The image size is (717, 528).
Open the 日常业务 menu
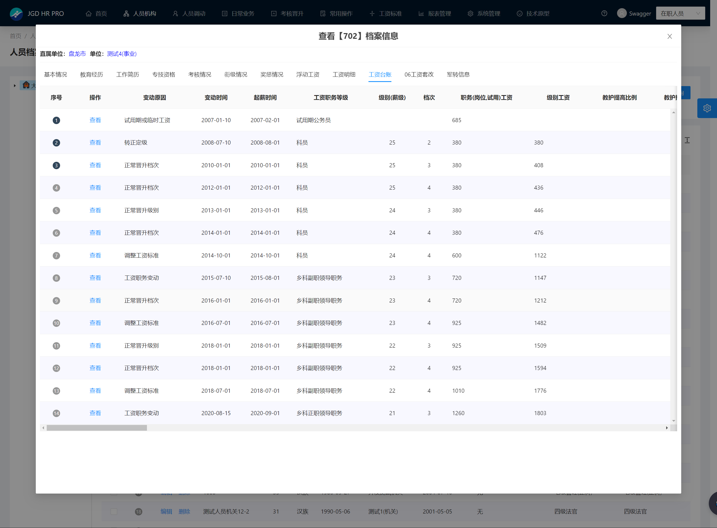(238, 13)
